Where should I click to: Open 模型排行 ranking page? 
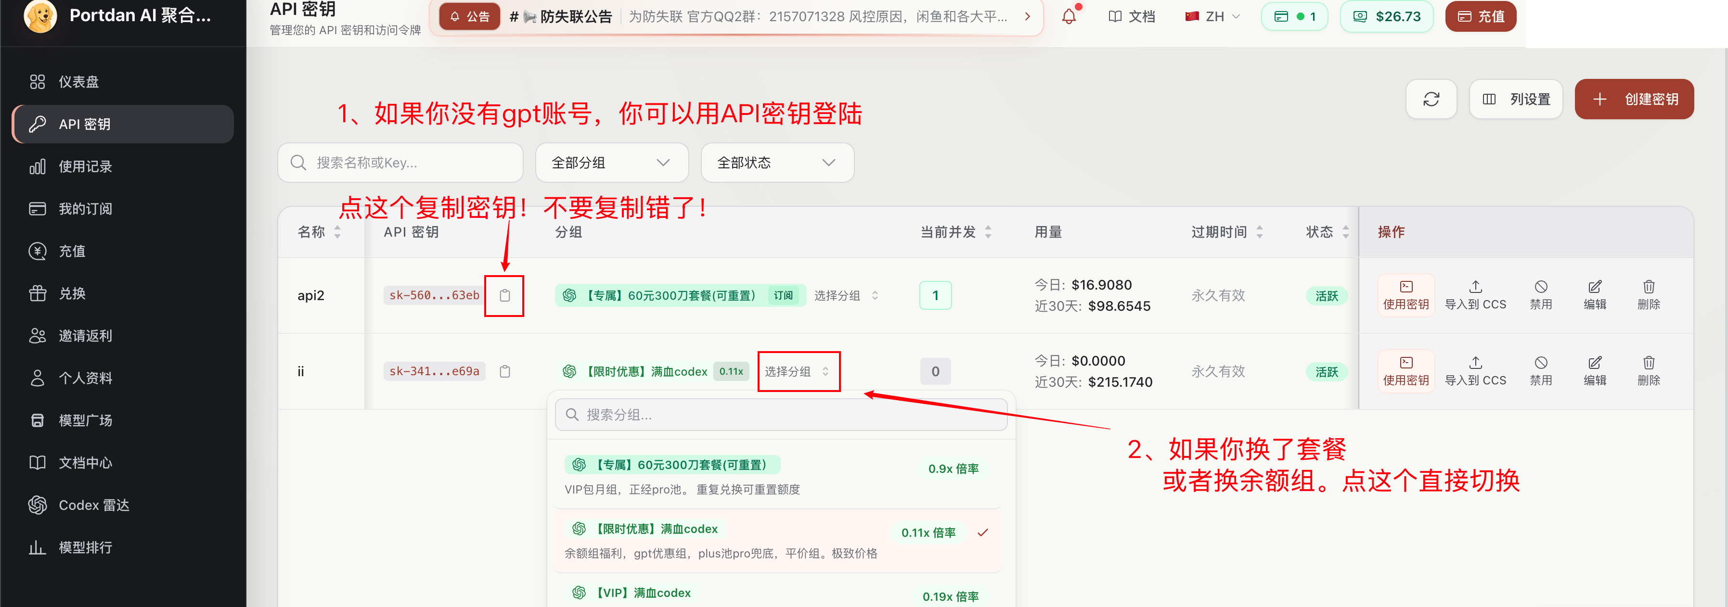(x=123, y=547)
